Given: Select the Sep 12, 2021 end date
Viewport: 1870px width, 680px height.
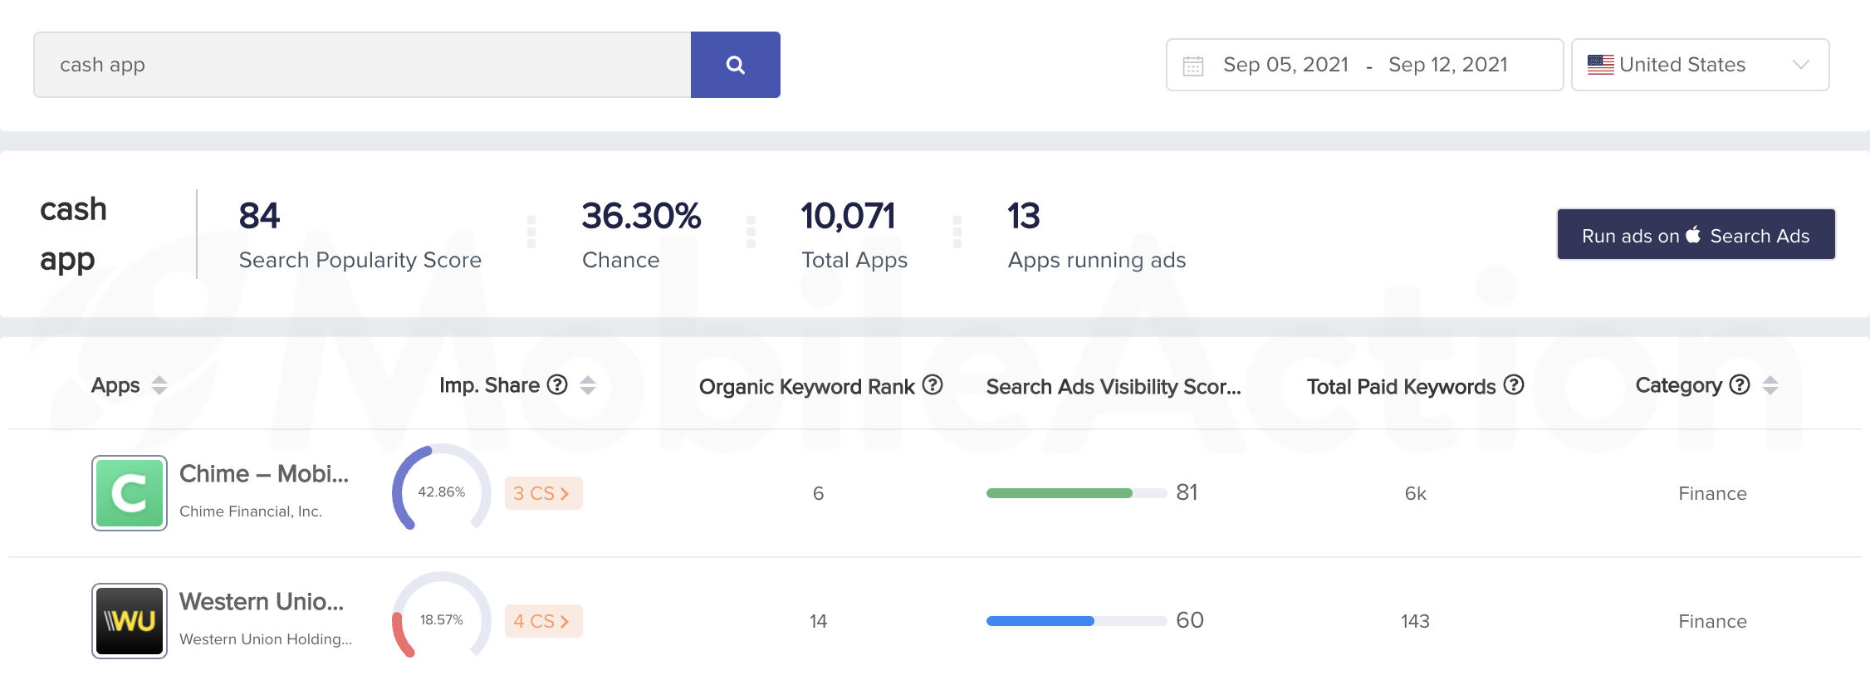Looking at the screenshot, I should click(x=1448, y=65).
